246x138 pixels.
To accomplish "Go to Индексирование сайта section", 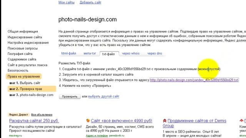I will (25, 37).
